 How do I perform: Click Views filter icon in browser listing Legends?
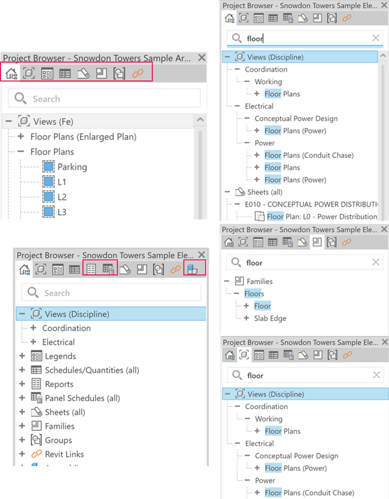(41, 269)
